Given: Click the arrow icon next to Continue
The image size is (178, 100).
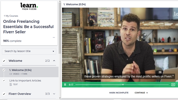Looking at the screenshot, I should (x=147, y=93).
